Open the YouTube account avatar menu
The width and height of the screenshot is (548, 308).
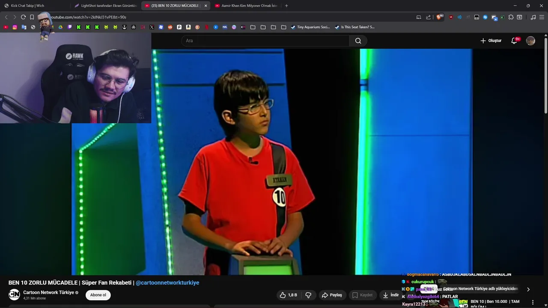530,41
